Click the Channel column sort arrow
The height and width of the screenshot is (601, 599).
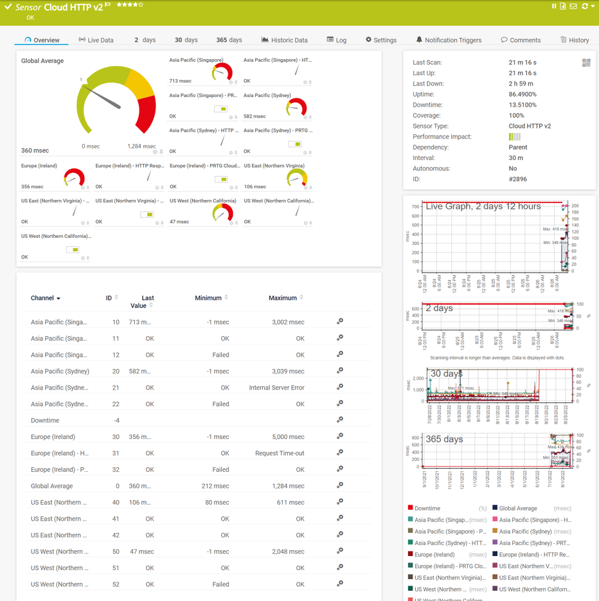[x=57, y=298]
